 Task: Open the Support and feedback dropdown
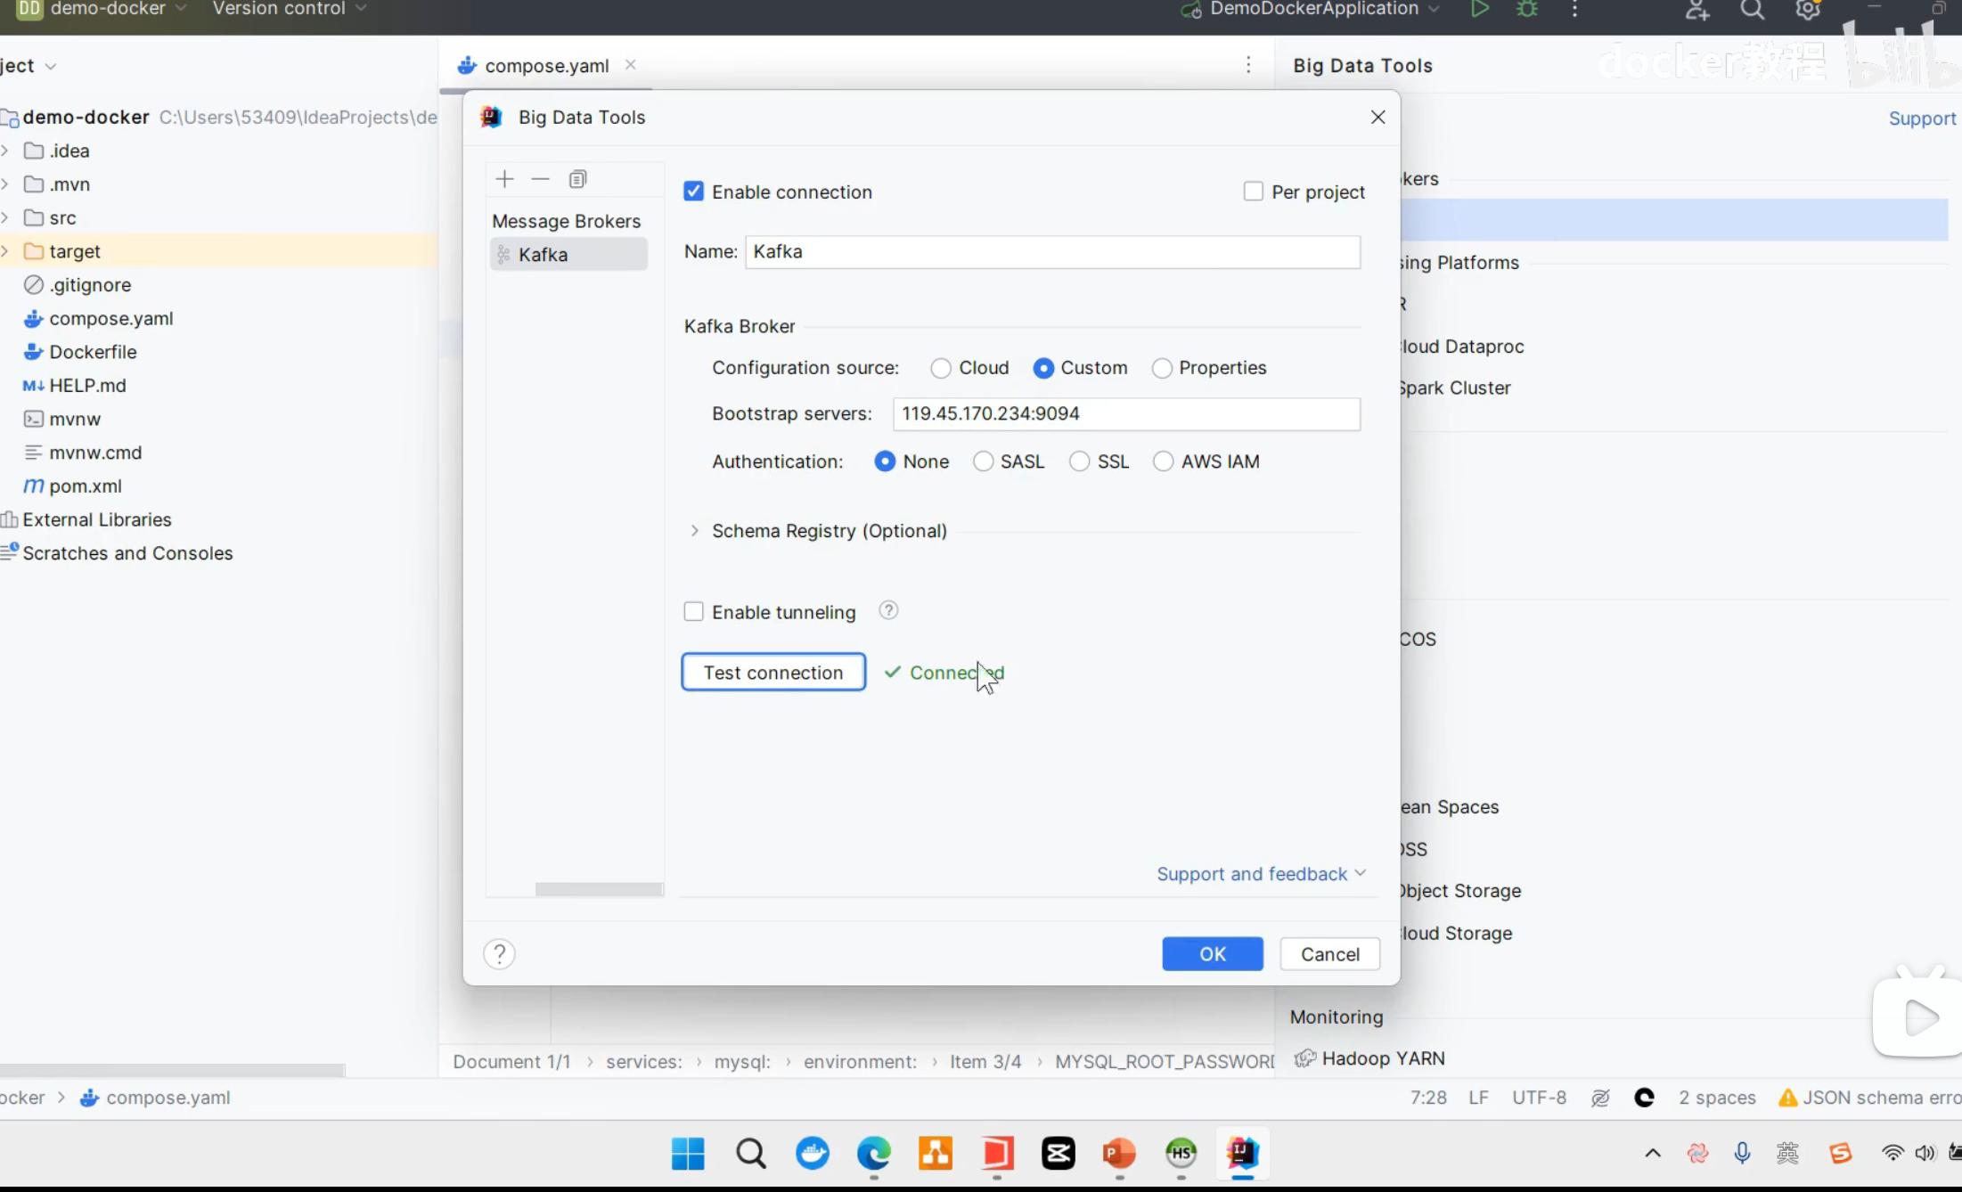click(1260, 874)
